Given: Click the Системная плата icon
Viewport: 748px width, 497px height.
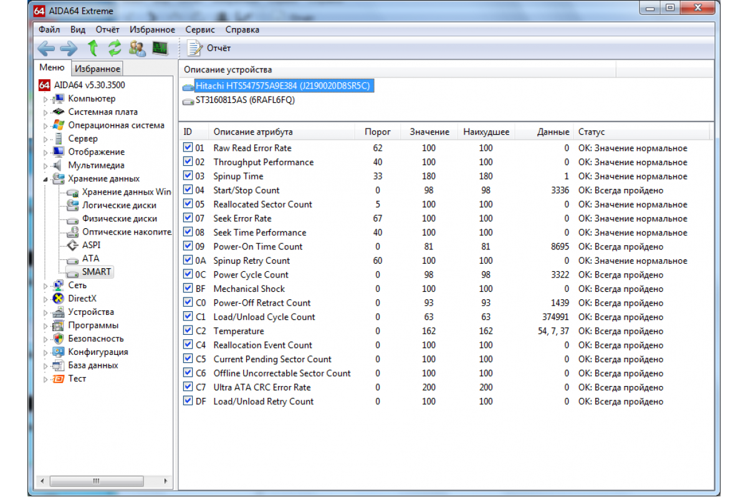Looking at the screenshot, I should (59, 112).
